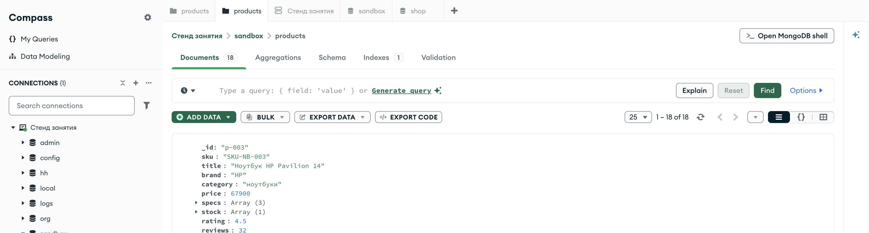Viewport: 869px width, 233px height.
Task: Click the connections filter funnel icon
Action: pyautogui.click(x=146, y=106)
